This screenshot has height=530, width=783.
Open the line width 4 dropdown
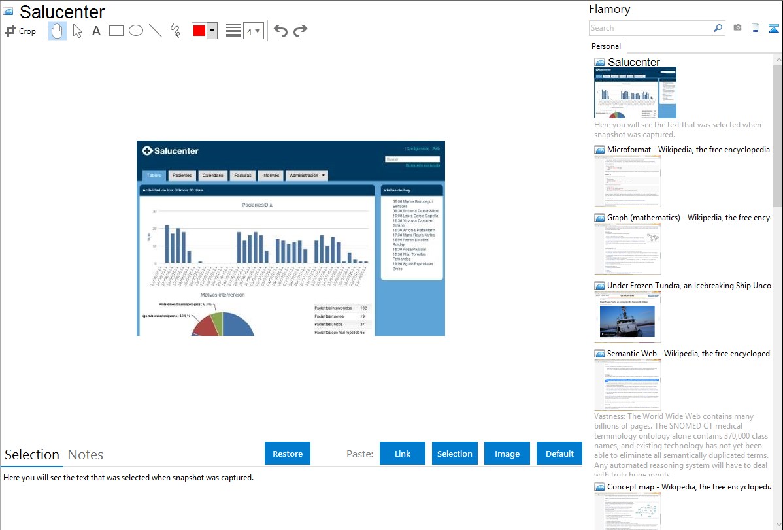(x=254, y=31)
